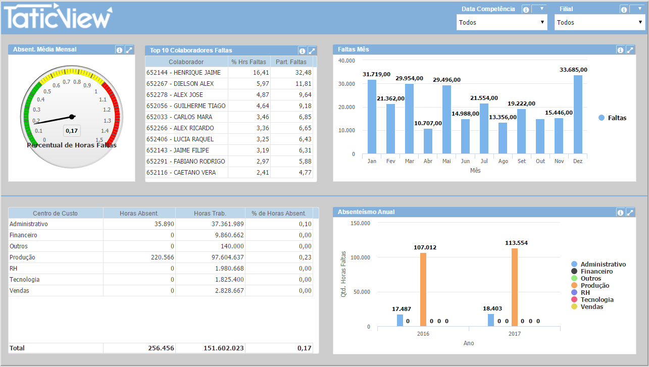
Task: Toggle Faltas series in Faltas Mês legend
Action: tap(612, 118)
